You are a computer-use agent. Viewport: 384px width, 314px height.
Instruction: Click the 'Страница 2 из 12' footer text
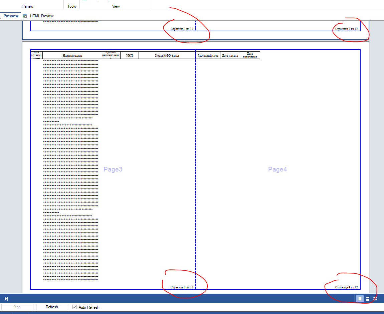(x=346, y=29)
